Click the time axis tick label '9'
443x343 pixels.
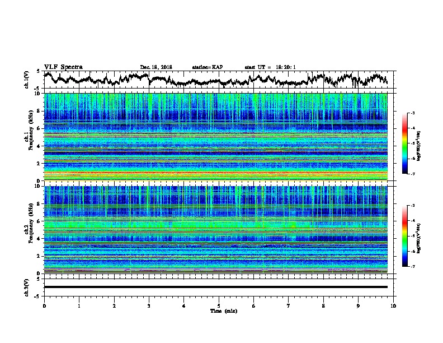click(x=358, y=306)
